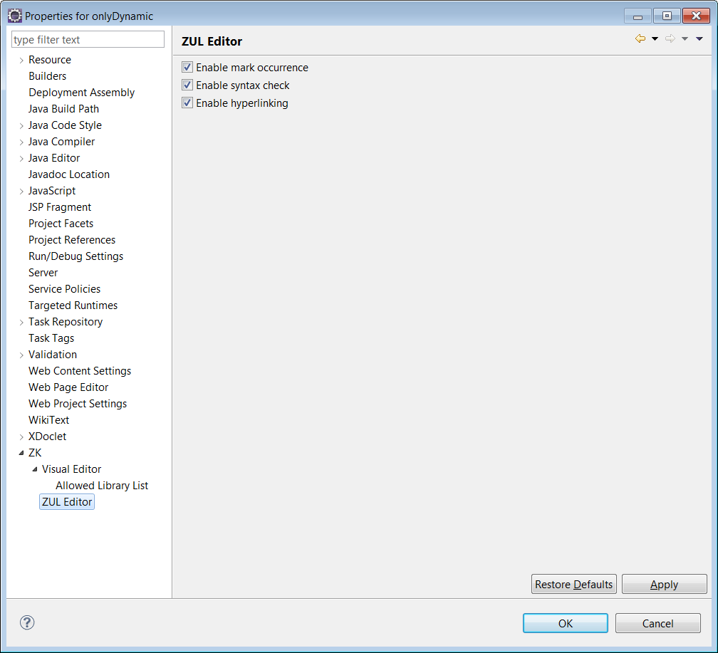Click the Restore Defaults button
This screenshot has height=653, width=718.
click(x=574, y=585)
